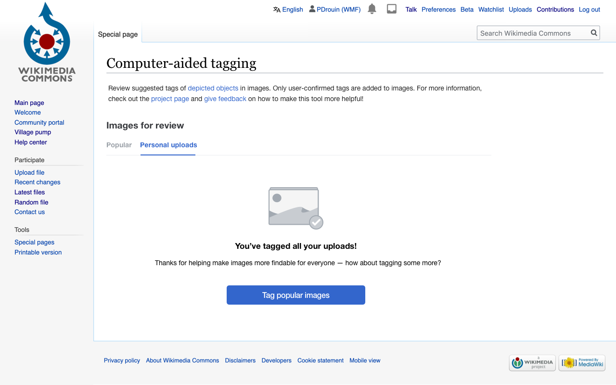Click the language translate icon
Screen dimensions: 616x385
(x=277, y=9)
